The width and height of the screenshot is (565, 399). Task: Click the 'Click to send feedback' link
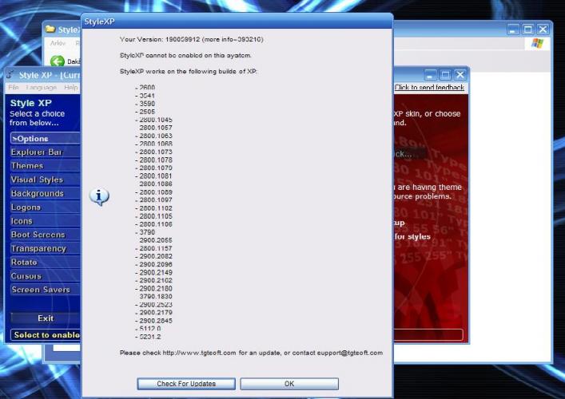click(429, 88)
